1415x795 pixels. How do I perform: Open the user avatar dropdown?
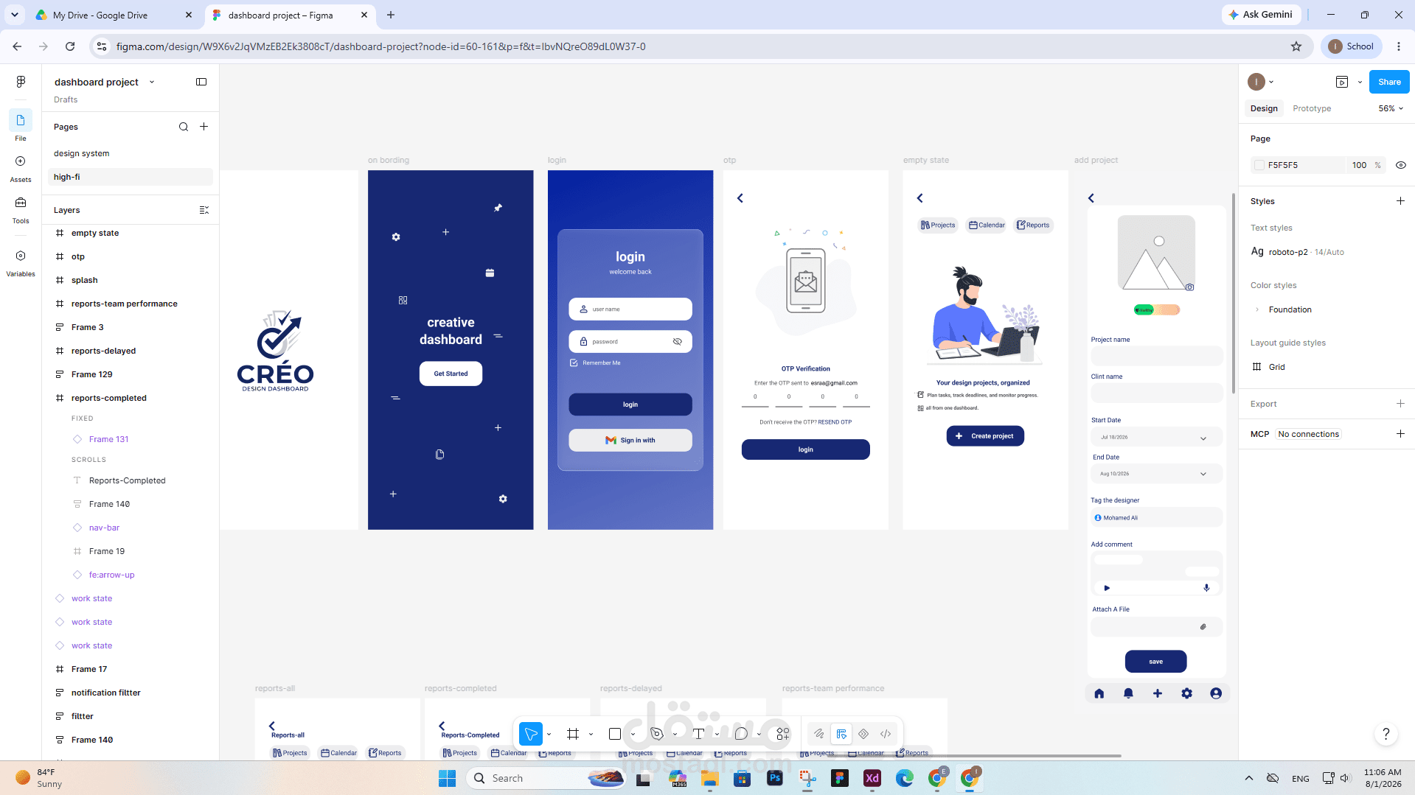point(1261,82)
